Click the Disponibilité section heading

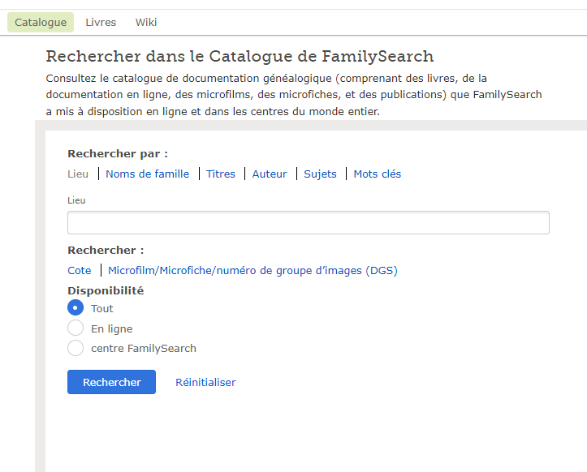[106, 290]
